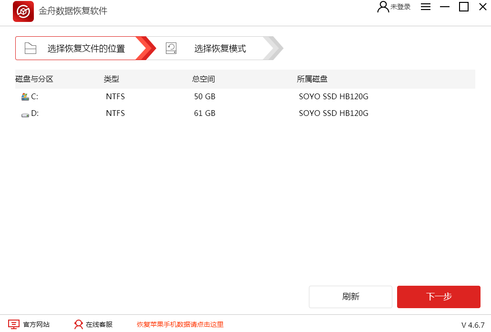Maximize the recovery software window
Image resolution: width=491 pixels, height=332 pixels.
[x=463, y=7]
